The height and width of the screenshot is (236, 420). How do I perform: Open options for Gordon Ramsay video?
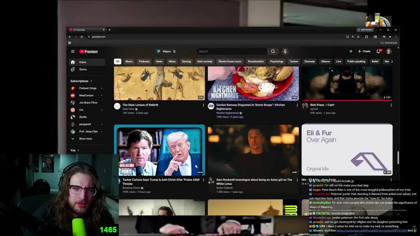coord(297,105)
